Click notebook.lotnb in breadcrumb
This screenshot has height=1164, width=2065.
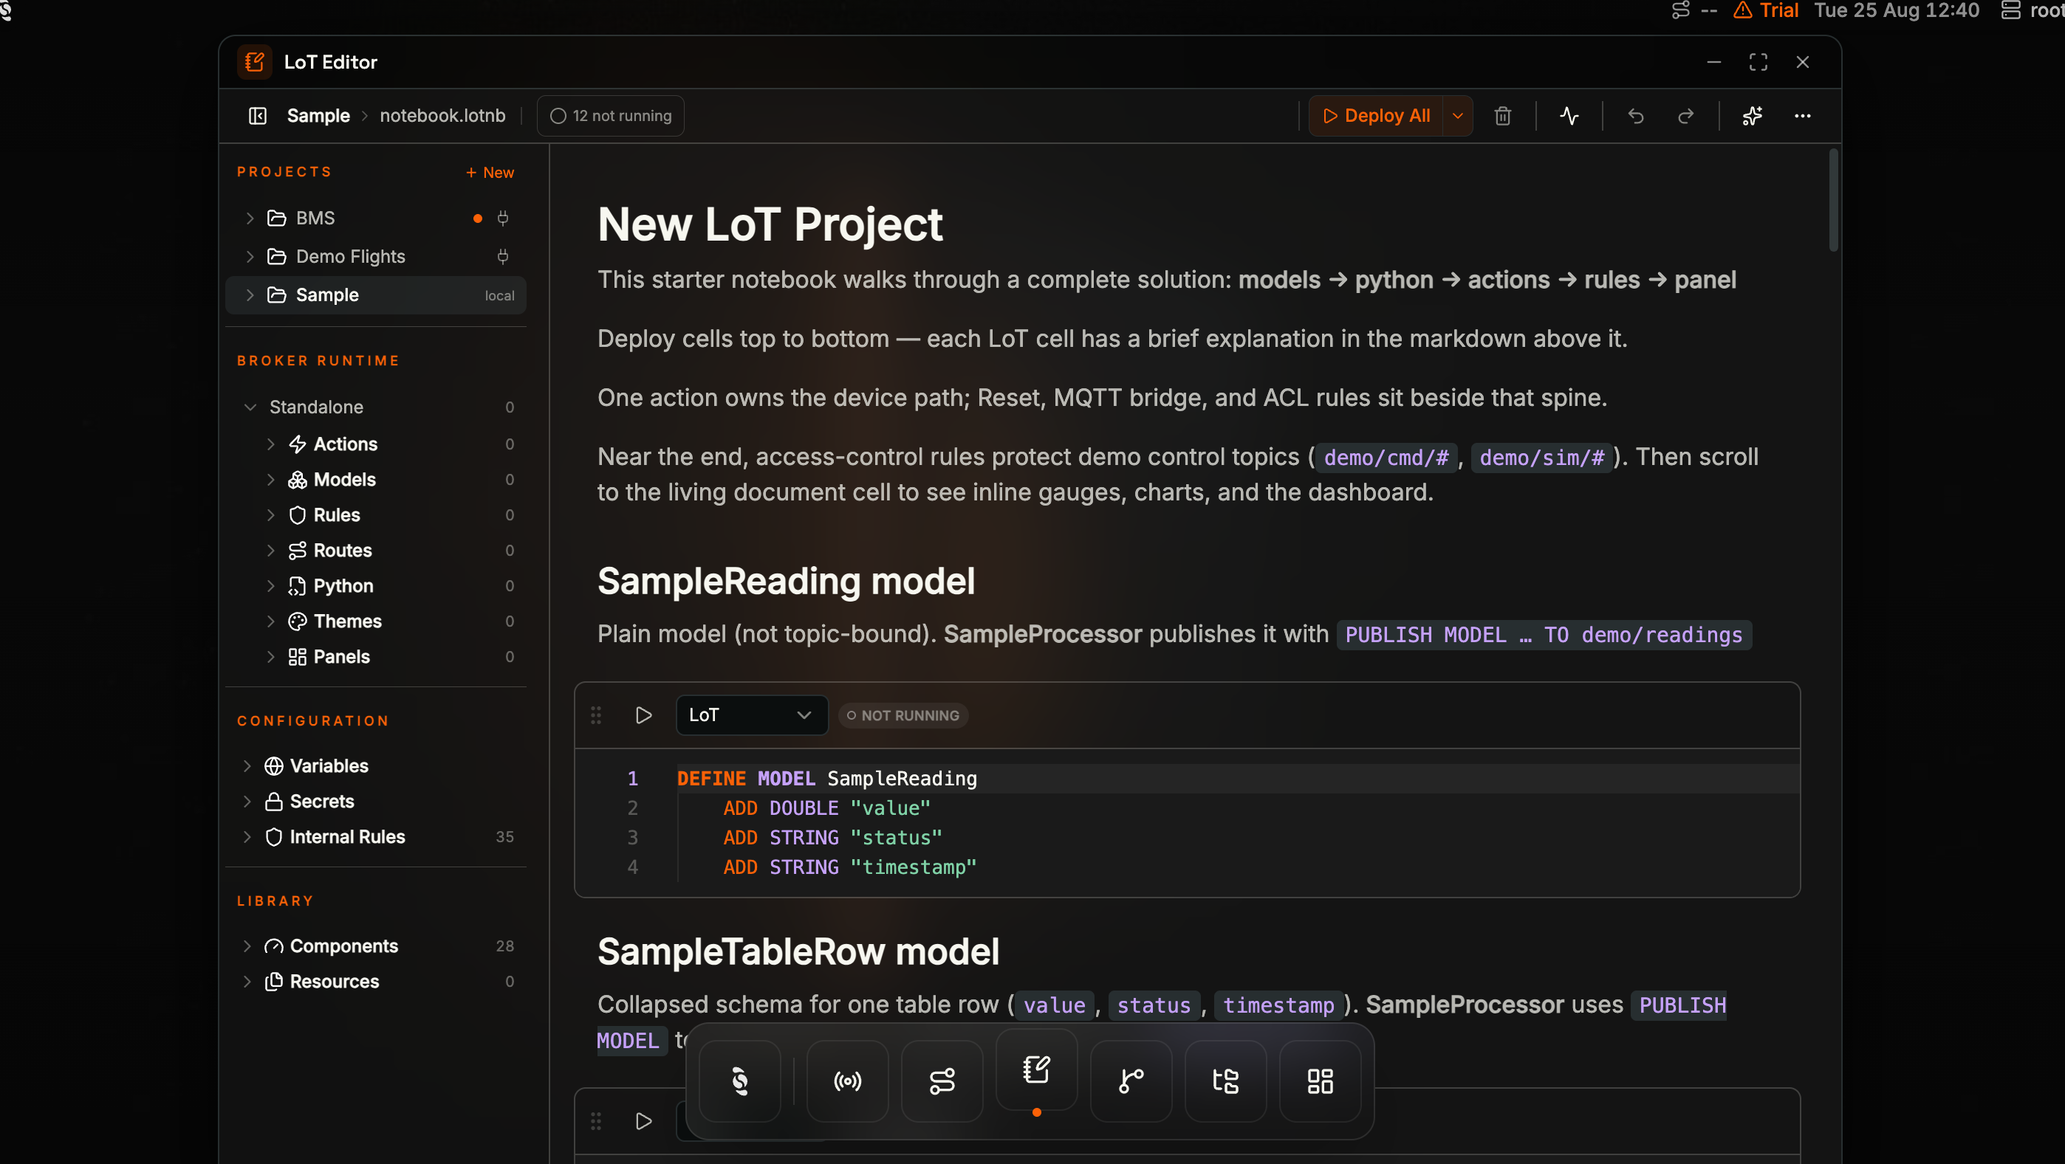pyautogui.click(x=442, y=115)
